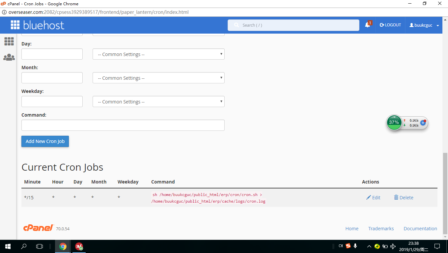
Task: Expand the buukcguc user menu
Action: [x=424, y=25]
